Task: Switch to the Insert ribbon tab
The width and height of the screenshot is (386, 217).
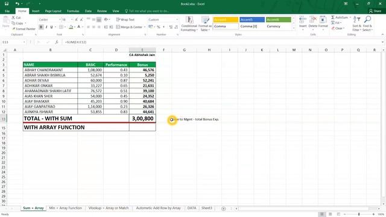Action: pyautogui.click(x=36, y=11)
